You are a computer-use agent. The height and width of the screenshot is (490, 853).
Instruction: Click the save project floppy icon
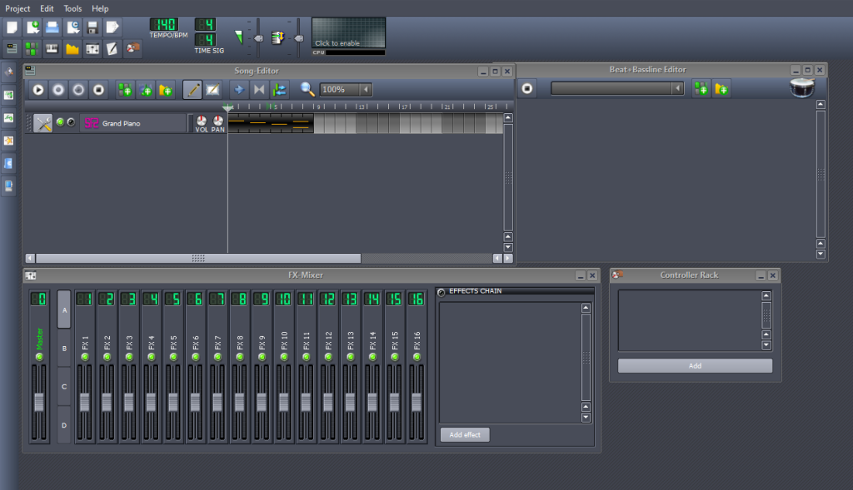92,27
